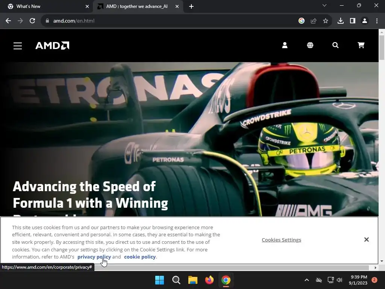Close the AMD tab
The height and width of the screenshot is (289, 385).
[177, 7]
